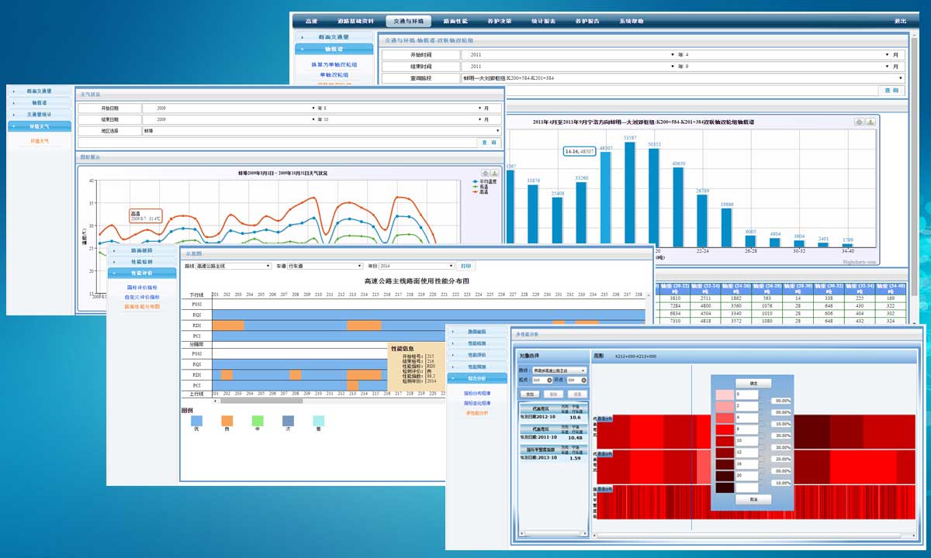
Task: Open the 道路基础资料 navigation tab
Action: click(356, 21)
